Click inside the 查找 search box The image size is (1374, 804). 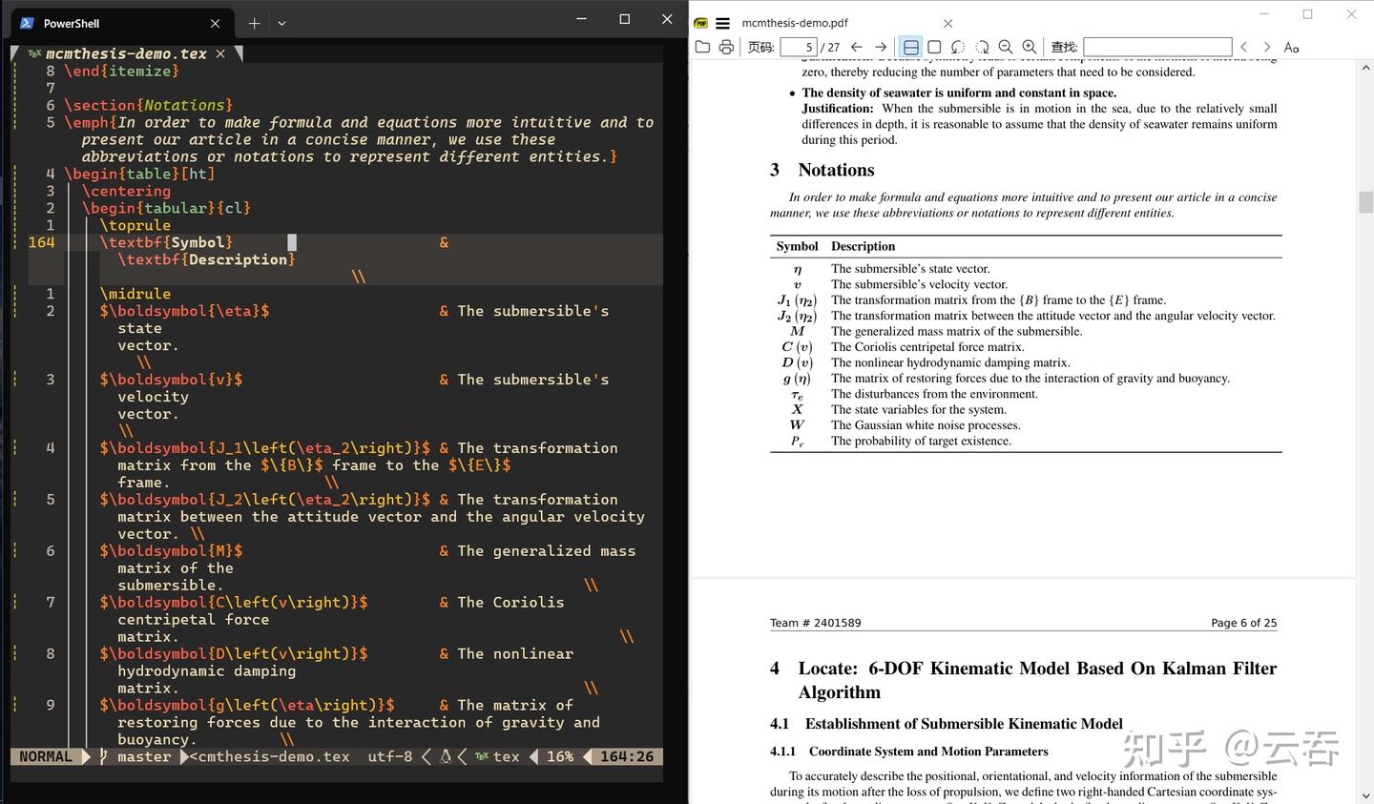click(x=1157, y=46)
